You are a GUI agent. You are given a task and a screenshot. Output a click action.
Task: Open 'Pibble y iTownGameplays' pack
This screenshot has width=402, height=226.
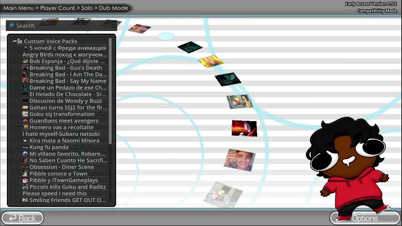tap(64, 180)
